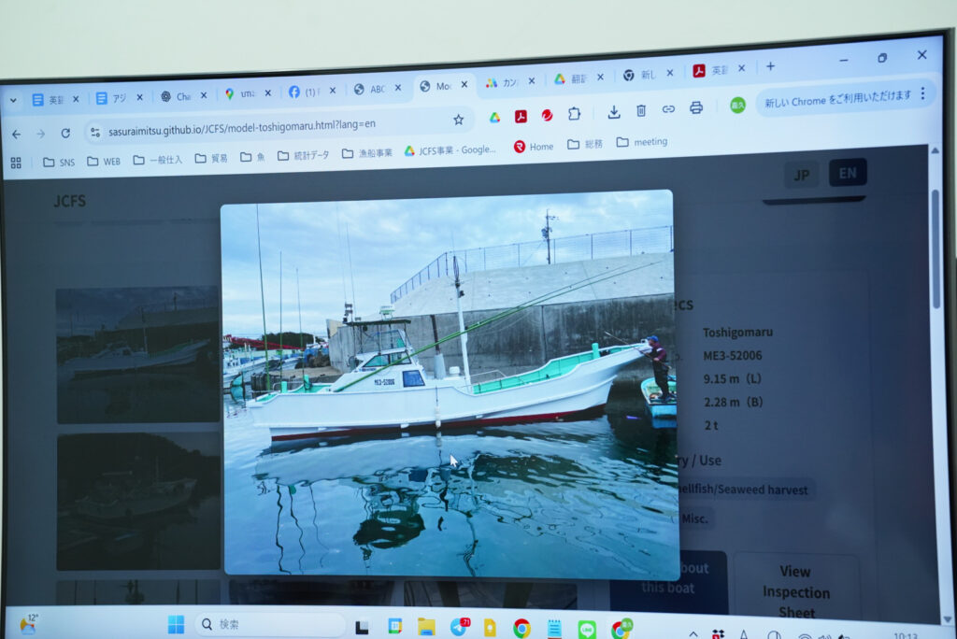This screenshot has width=957, height=639.
Task: Open site information icon in address bar
Action: pos(93,133)
